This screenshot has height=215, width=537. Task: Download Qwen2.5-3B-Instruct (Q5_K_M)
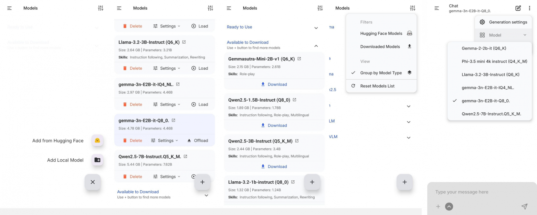(x=274, y=167)
